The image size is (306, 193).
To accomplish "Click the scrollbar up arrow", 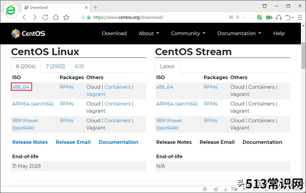I will click(x=303, y=25).
